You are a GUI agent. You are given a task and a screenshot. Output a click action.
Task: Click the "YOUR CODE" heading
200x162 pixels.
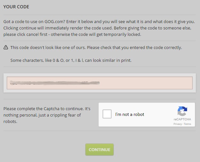point(16,6)
